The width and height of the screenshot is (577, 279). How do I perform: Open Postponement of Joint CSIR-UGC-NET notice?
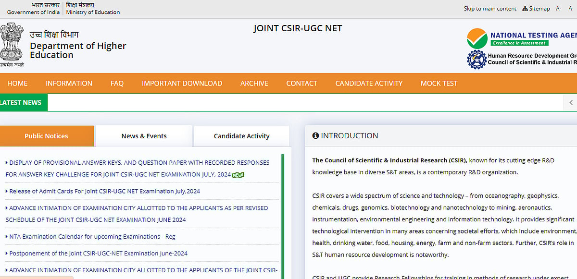[x=98, y=253]
